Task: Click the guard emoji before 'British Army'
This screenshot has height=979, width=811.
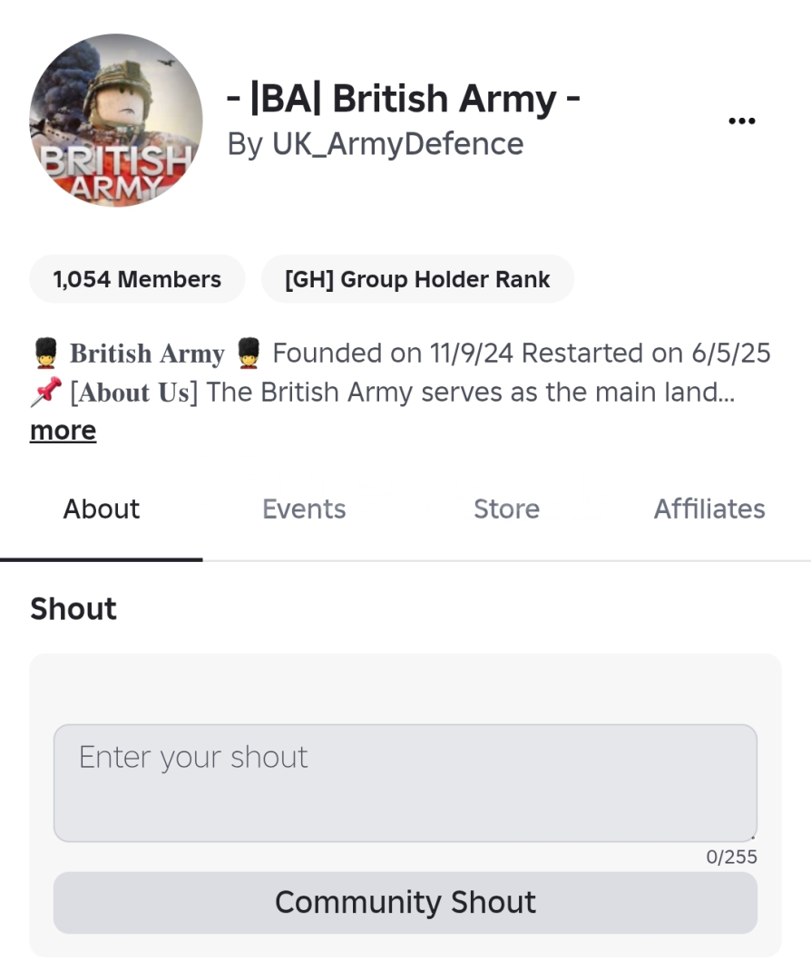Action: click(46, 353)
